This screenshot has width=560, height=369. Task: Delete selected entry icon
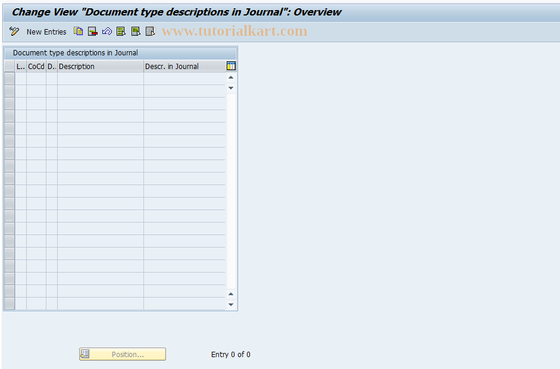92,32
